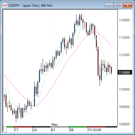
Task: Click the 109000 price axis label
Action: click(124, 107)
